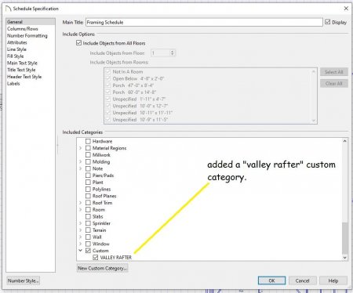Check the Millwork category box

click(x=88, y=155)
